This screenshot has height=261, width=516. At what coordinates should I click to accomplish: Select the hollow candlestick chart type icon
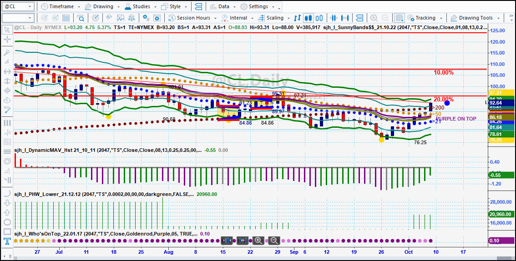tap(319, 18)
